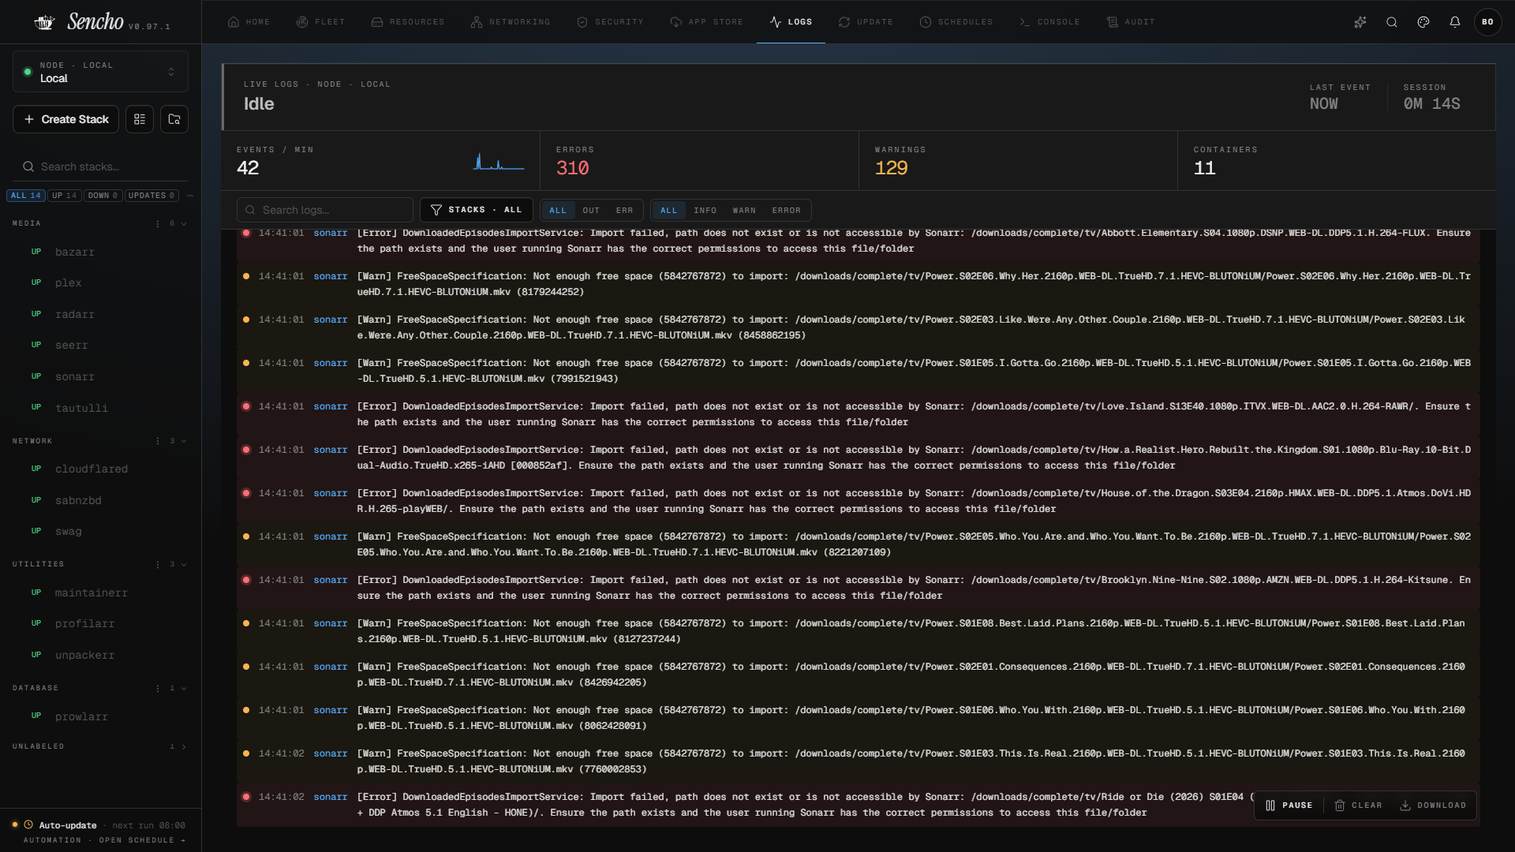This screenshot has width=1515, height=852.
Task: Focus the Search stacks field
Action: coord(100,166)
